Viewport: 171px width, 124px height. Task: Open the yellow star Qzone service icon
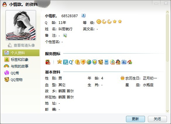[x=60, y=62]
